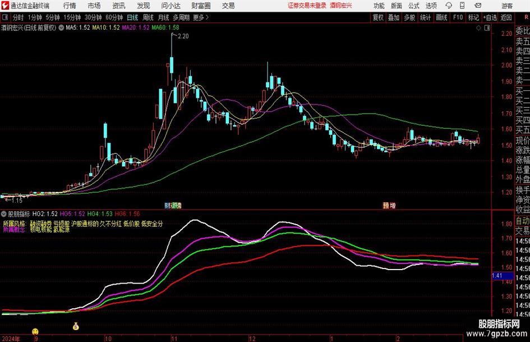
Task: Click the MA60: 1.58 label
Action: click(165, 28)
